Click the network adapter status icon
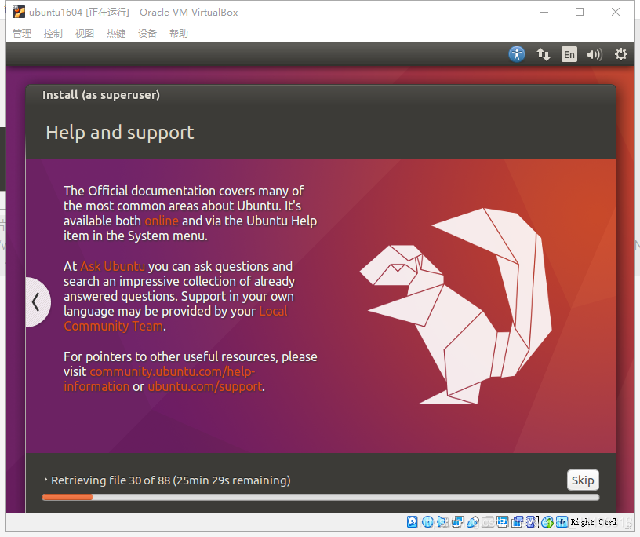 point(457,521)
